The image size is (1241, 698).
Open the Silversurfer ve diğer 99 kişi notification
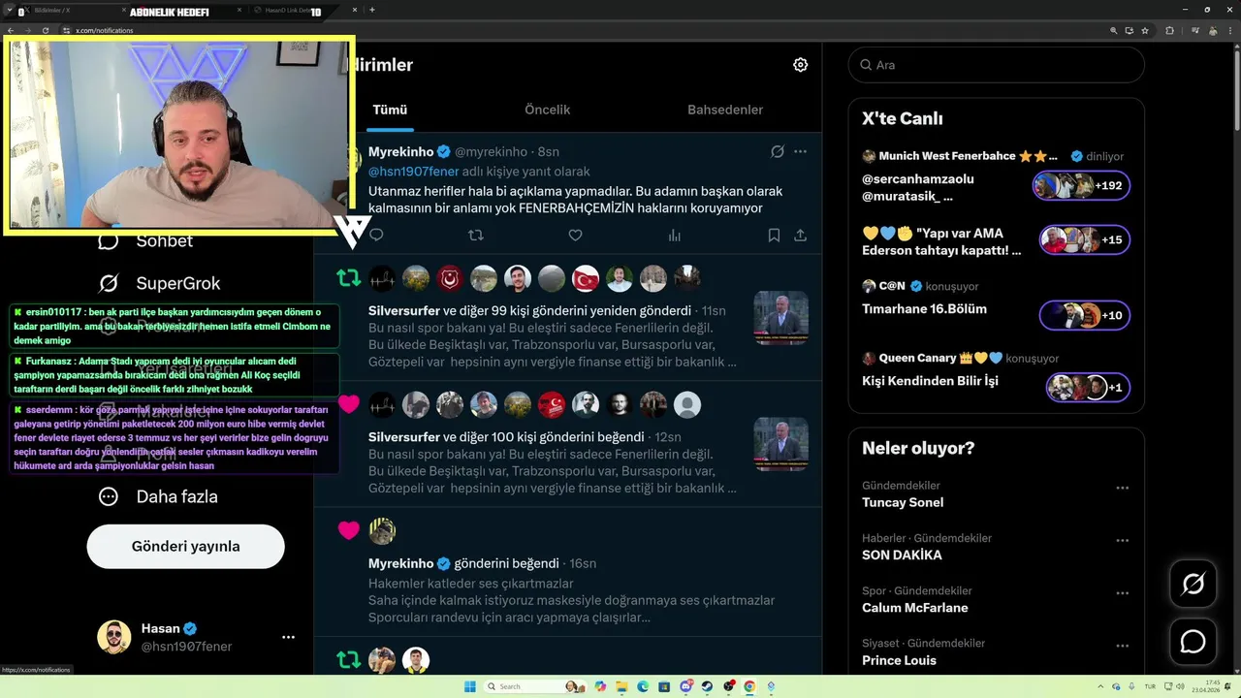(567, 318)
